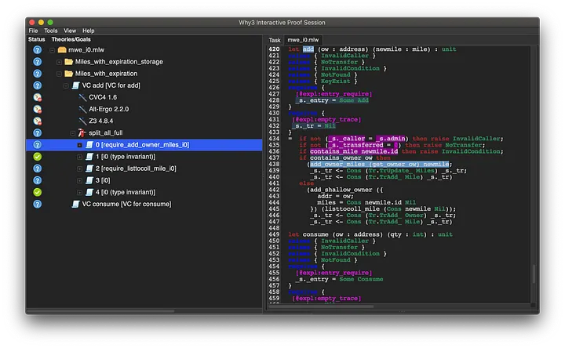This screenshot has height=348, width=565.
Task: Switch to the Task tab
Action: click(x=275, y=39)
